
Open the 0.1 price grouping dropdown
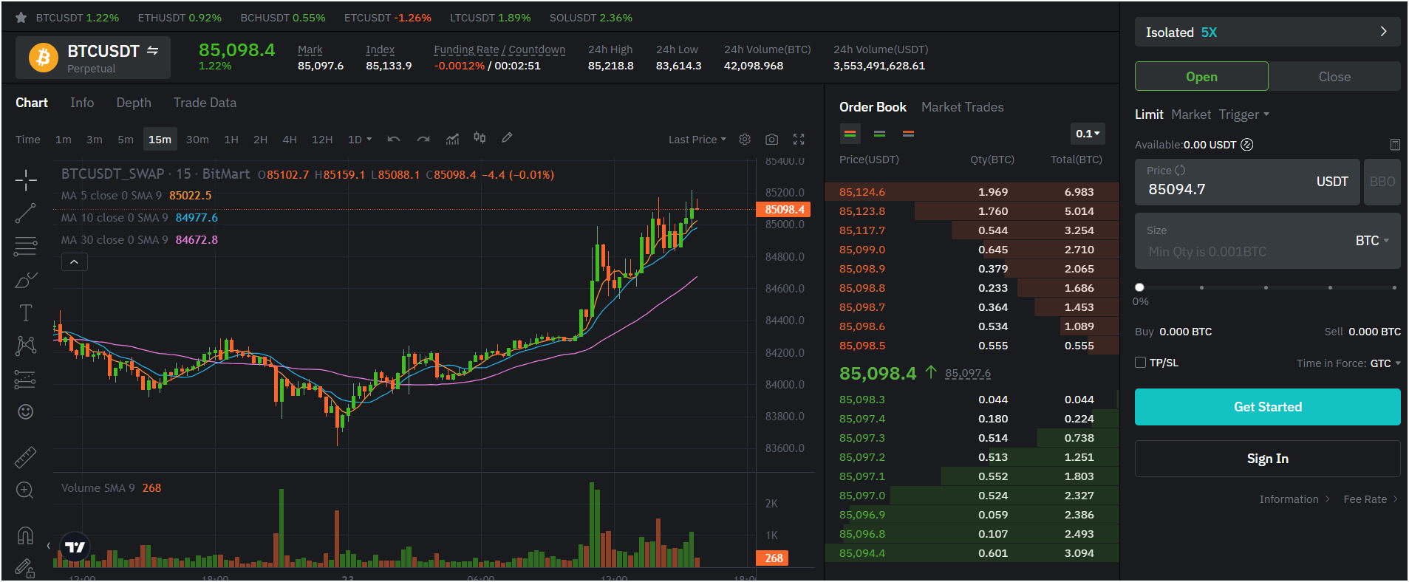click(x=1088, y=134)
